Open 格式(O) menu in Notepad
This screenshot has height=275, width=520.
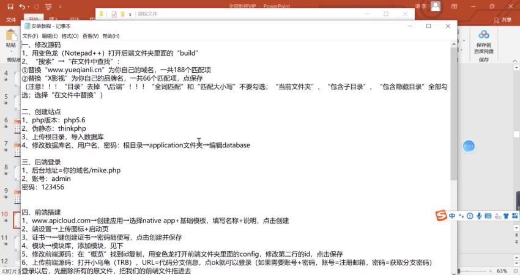pyautogui.click(x=70, y=36)
